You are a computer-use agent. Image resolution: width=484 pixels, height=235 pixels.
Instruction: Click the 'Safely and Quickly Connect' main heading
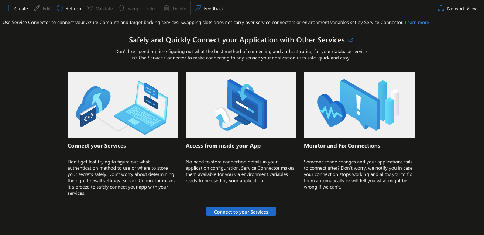(x=237, y=40)
